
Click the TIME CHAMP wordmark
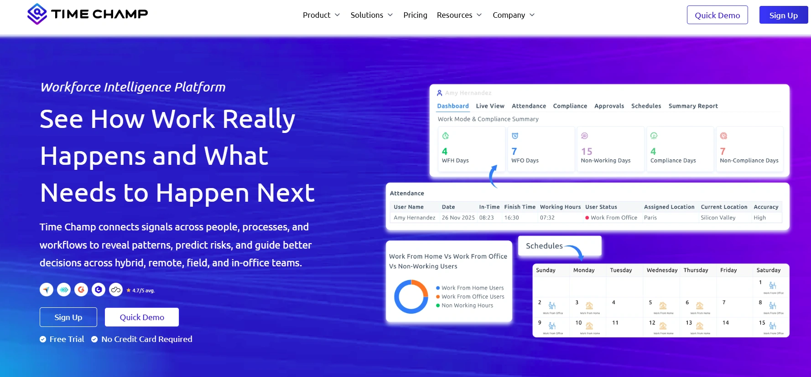pos(99,14)
